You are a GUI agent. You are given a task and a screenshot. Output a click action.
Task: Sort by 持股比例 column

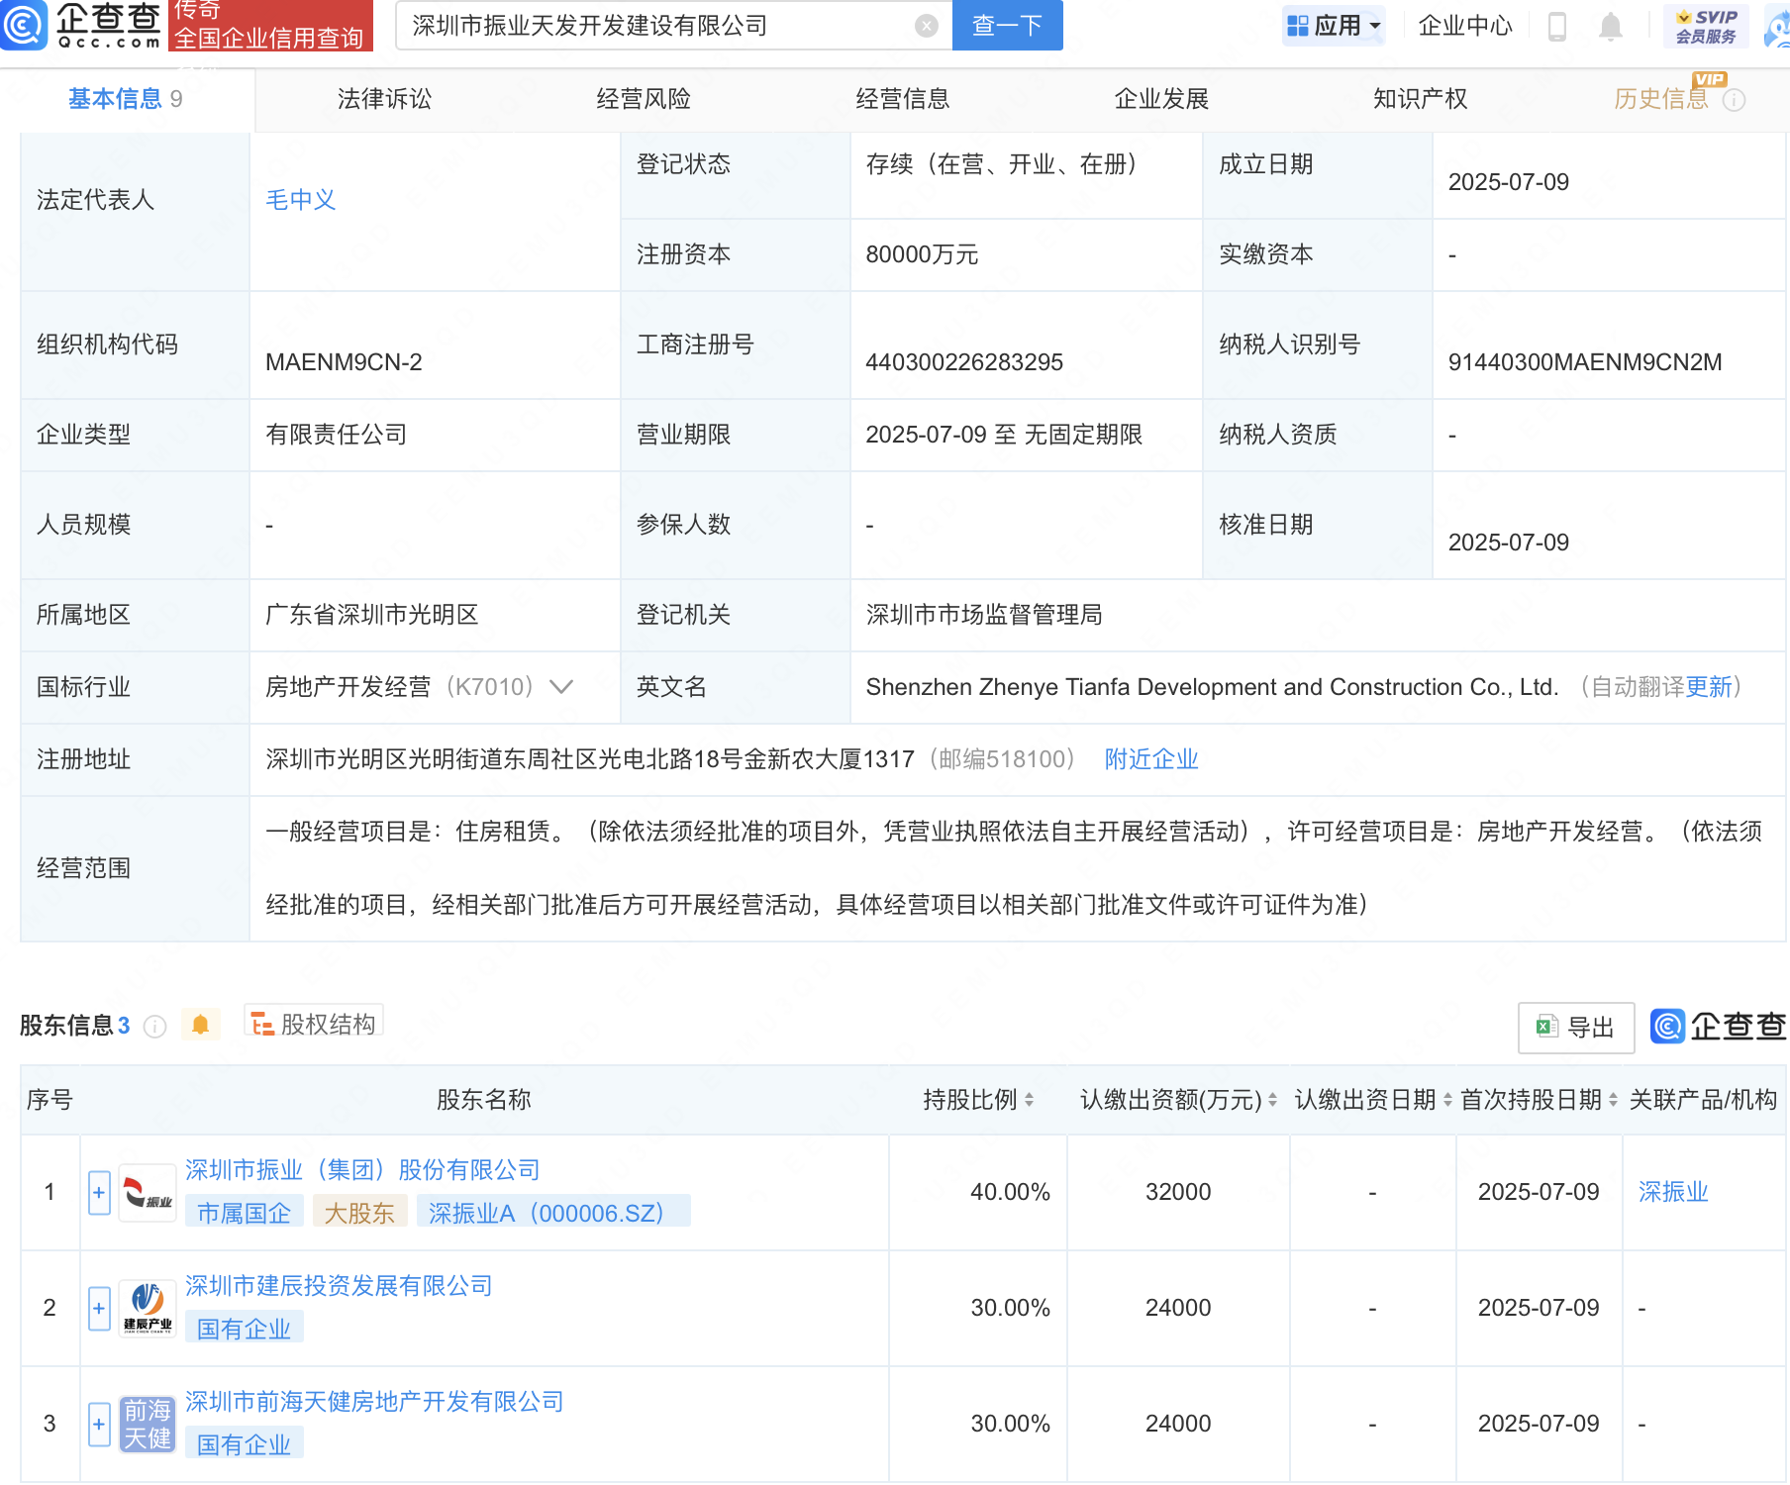click(1030, 1100)
